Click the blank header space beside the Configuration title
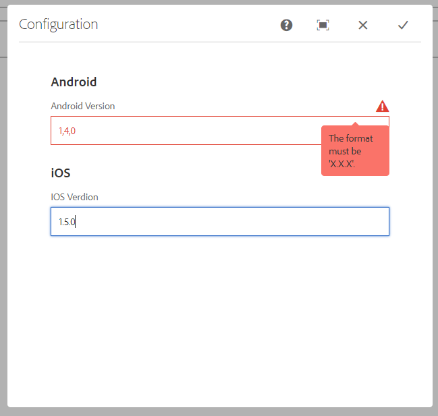 [x=189, y=25]
